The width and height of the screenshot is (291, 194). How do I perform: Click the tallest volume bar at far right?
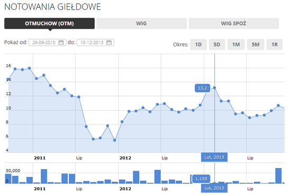click(x=278, y=175)
